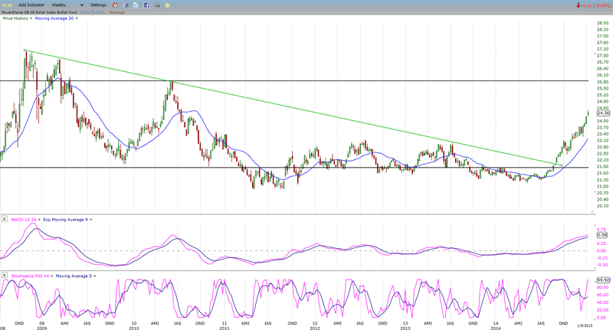Image resolution: width=613 pixels, height=330 pixels.
Task: Click the camera snapshot icon in the toolbar
Action: coord(156,5)
